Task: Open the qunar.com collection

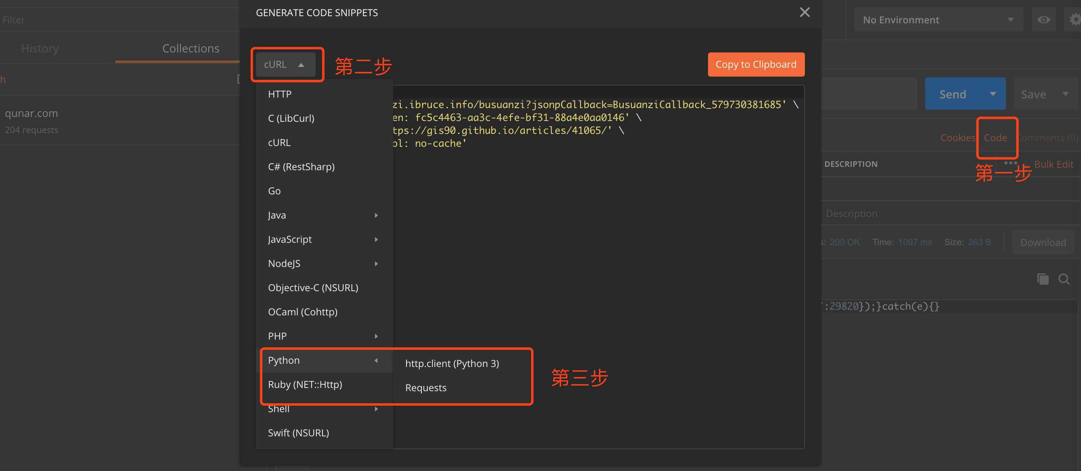Action: pos(31,113)
